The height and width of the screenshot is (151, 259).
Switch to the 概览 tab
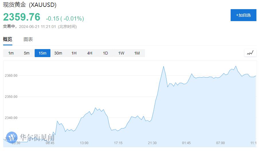click(x=8, y=39)
